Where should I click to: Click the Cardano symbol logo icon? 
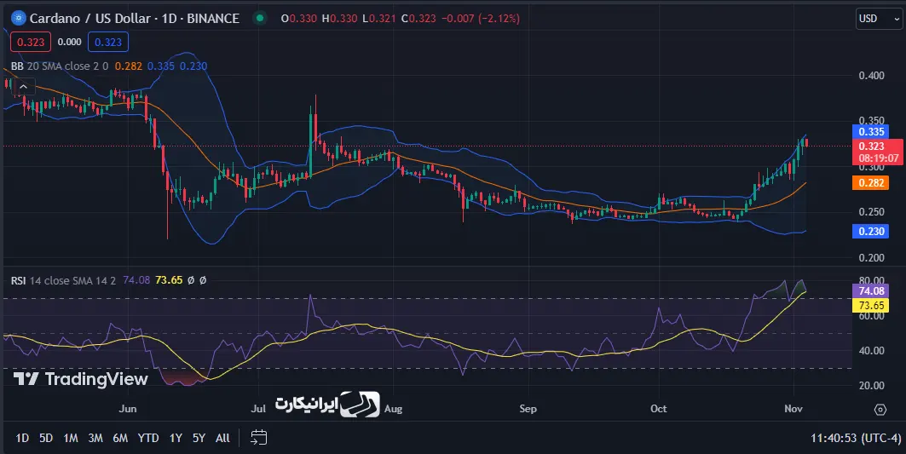[x=16, y=18]
